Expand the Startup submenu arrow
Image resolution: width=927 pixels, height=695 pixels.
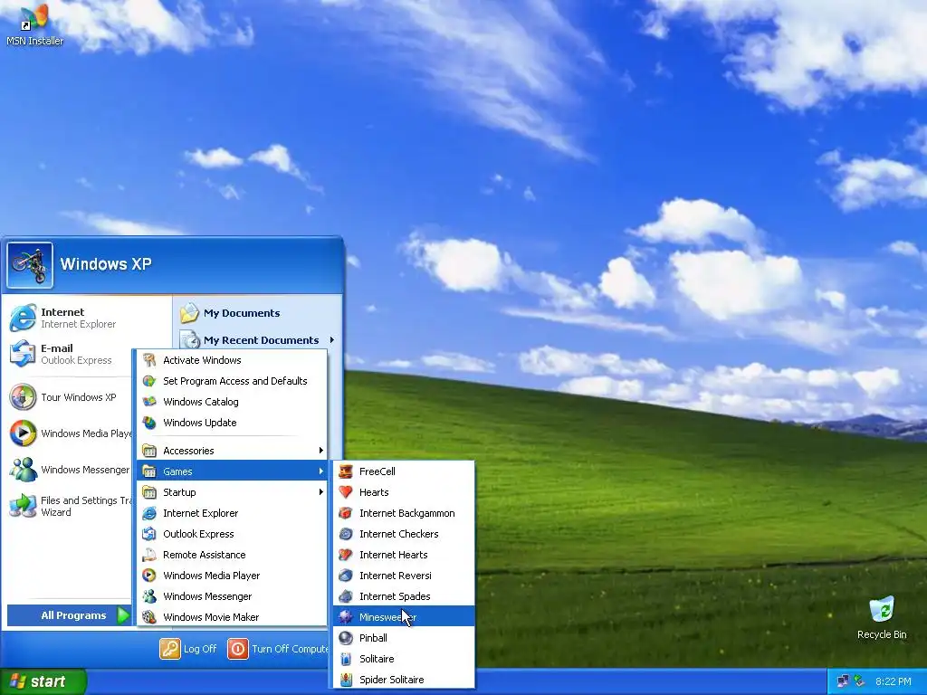[321, 491]
